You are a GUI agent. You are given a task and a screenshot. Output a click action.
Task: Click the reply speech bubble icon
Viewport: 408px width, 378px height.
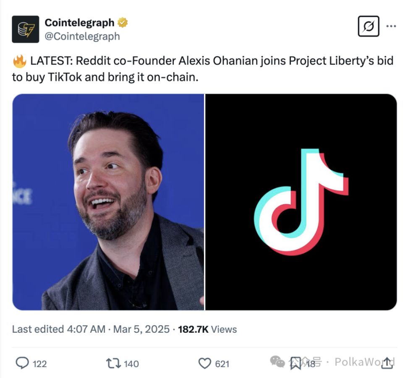[22, 363]
